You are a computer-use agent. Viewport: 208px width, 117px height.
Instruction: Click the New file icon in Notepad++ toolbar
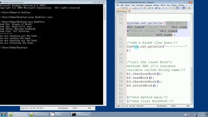coord(118,8)
